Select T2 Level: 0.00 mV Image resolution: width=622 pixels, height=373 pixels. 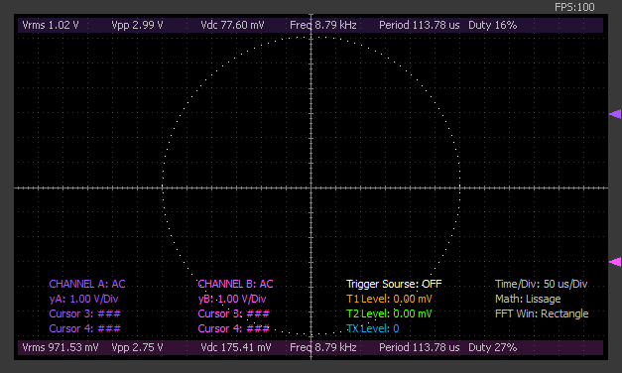389,313
